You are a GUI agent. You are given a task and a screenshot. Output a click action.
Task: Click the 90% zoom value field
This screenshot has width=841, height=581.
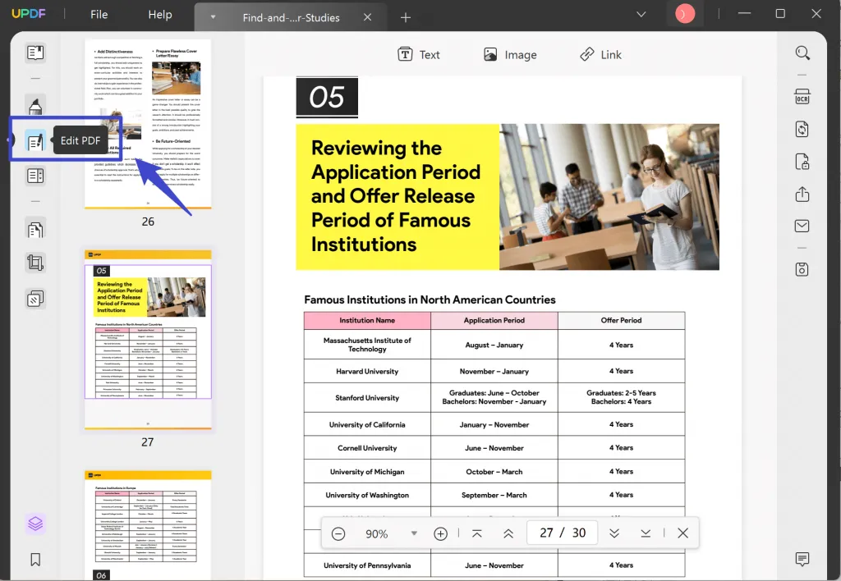[x=376, y=534]
